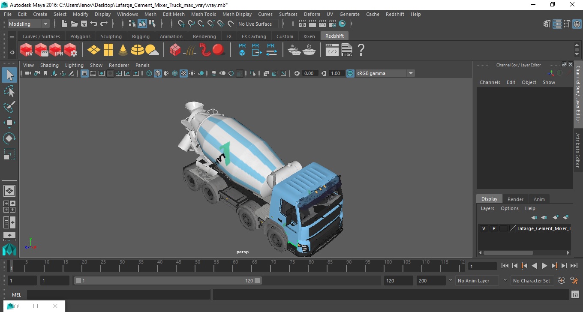Open the No Anim Layer dropdown
This screenshot has width=583, height=312.
pos(477,281)
